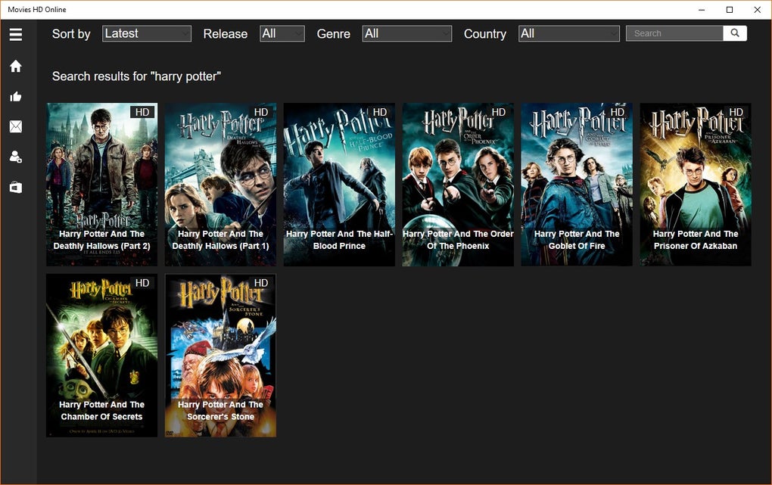Viewport: 772px width, 485px height.
Task: Open the Country filter dropdown
Action: point(568,33)
